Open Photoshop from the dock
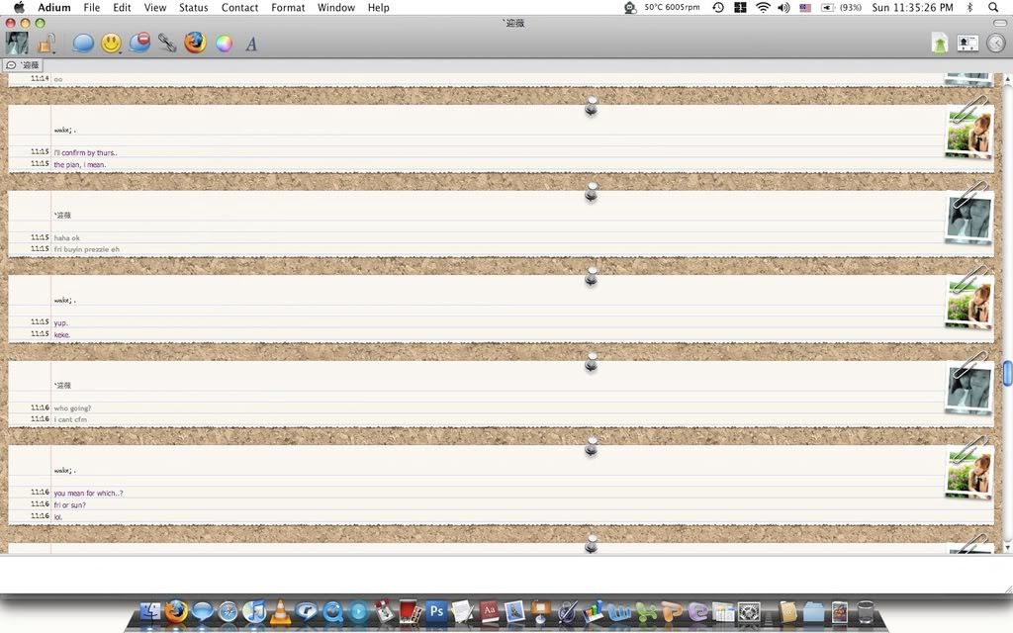Viewport: 1013px width, 633px height. pos(436,611)
